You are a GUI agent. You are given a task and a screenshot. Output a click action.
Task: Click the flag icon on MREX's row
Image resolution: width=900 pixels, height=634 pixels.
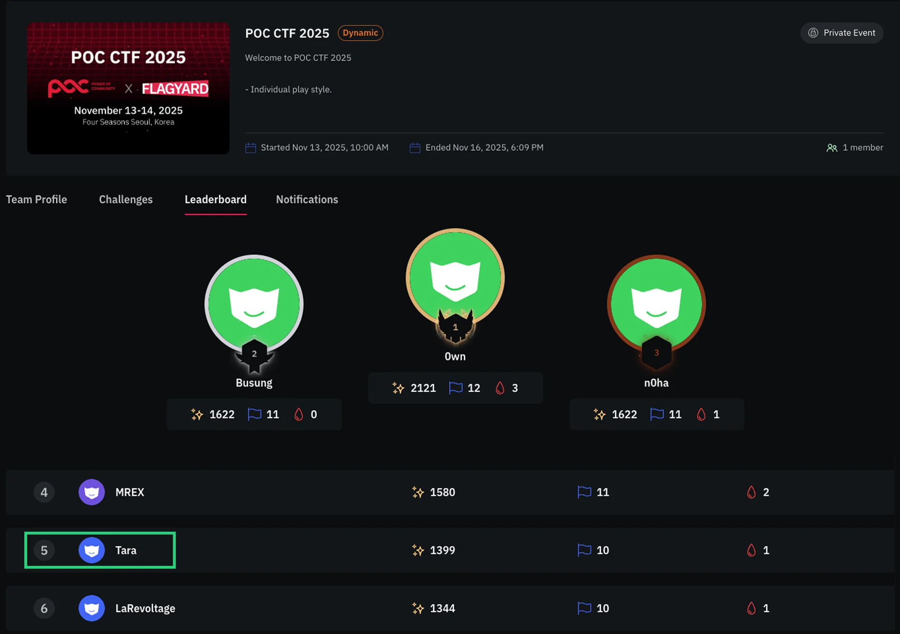pos(583,492)
